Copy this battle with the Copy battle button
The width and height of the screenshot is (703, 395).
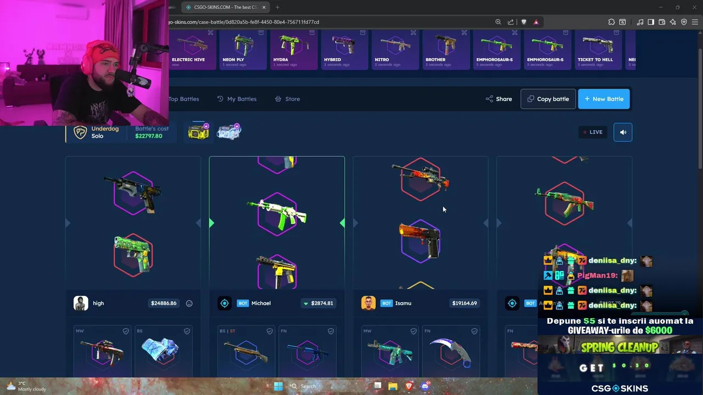tap(548, 99)
